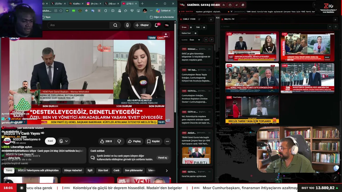The height and width of the screenshot is (192, 342).
Task: Click TV icon in Sakinol header toolbar
Action: click(230, 5)
